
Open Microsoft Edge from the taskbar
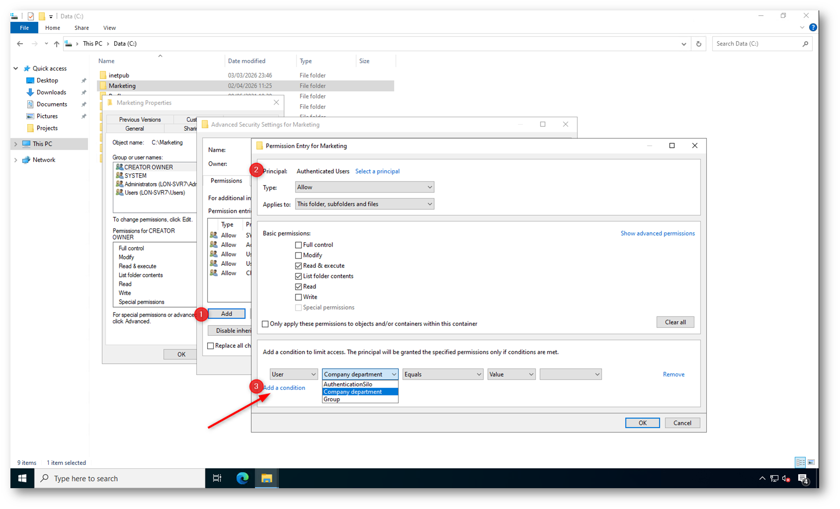coord(242,478)
